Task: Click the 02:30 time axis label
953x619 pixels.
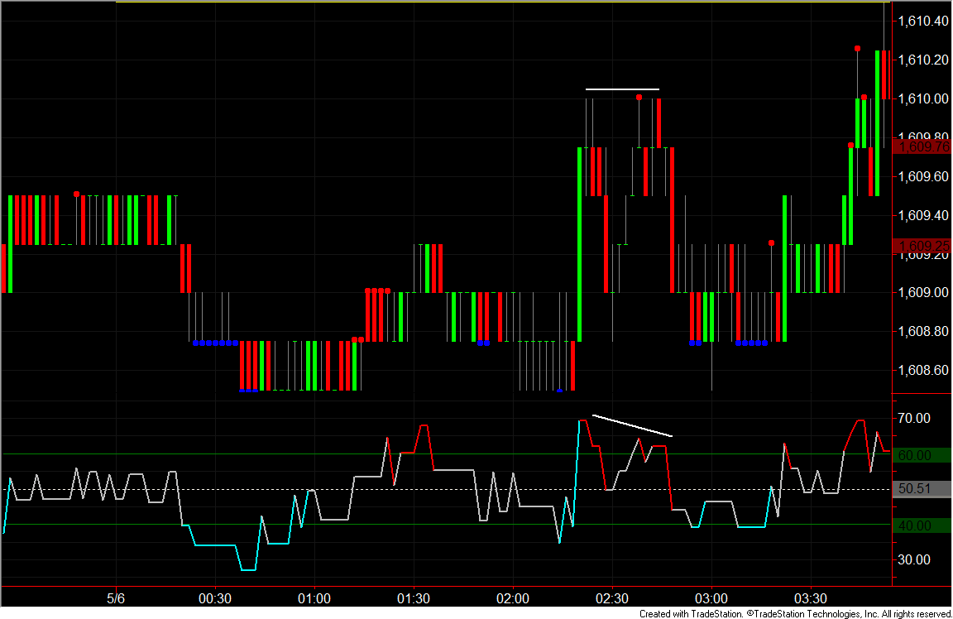Action: coord(612,598)
